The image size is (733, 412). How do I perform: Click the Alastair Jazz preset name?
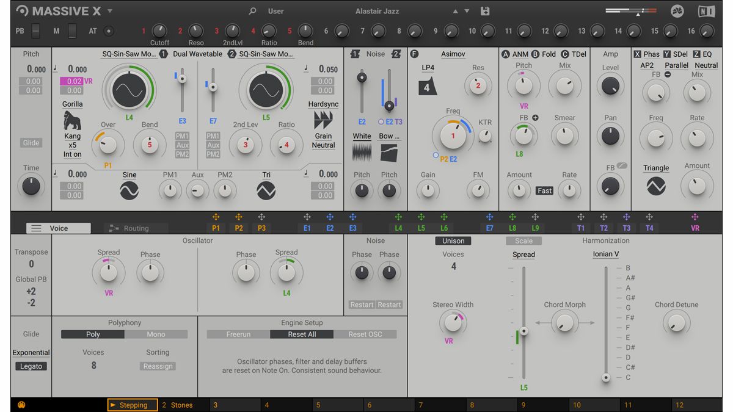(377, 11)
